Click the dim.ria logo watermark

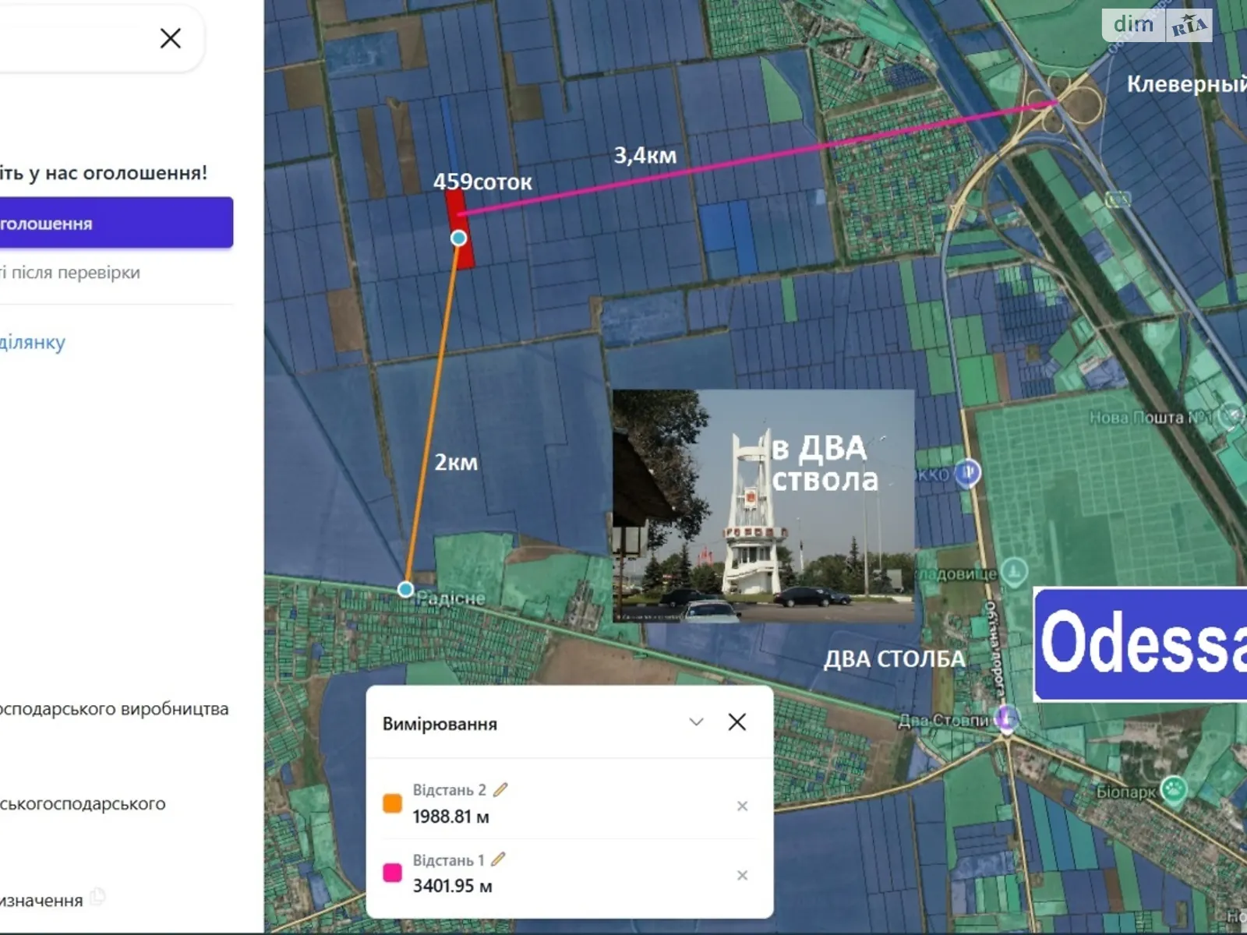1157,26
